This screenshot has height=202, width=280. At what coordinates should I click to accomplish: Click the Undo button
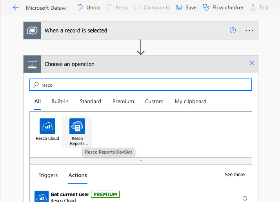click(88, 7)
